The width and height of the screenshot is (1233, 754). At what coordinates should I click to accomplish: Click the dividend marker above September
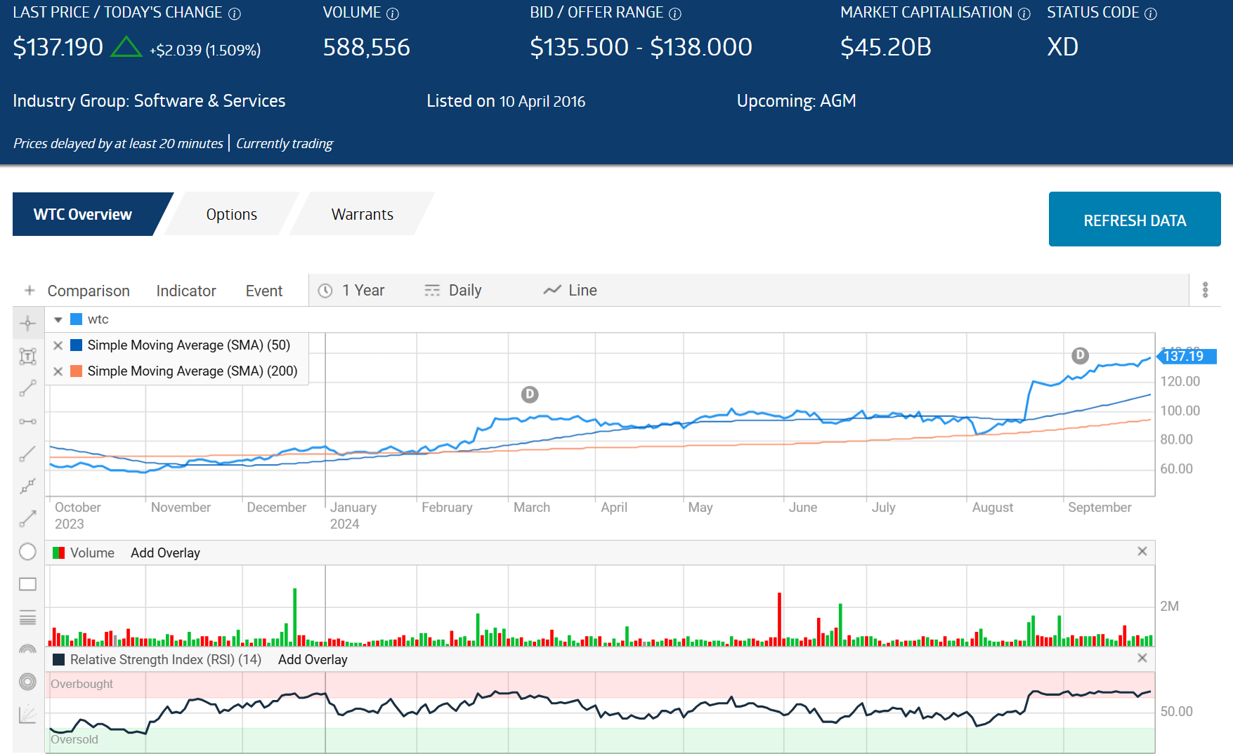coord(1080,355)
